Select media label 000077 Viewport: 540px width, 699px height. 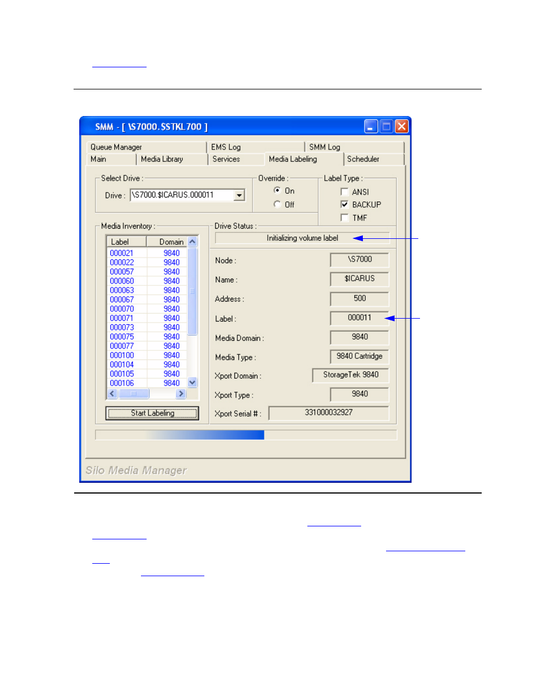tap(122, 346)
